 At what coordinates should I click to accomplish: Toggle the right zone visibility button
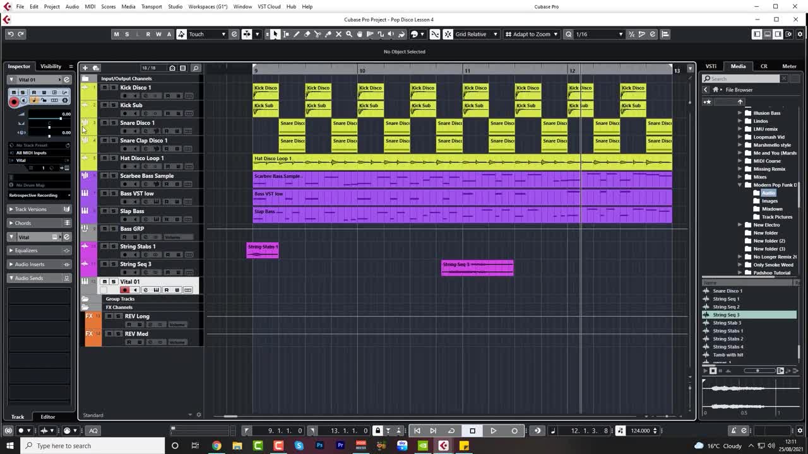[778, 34]
